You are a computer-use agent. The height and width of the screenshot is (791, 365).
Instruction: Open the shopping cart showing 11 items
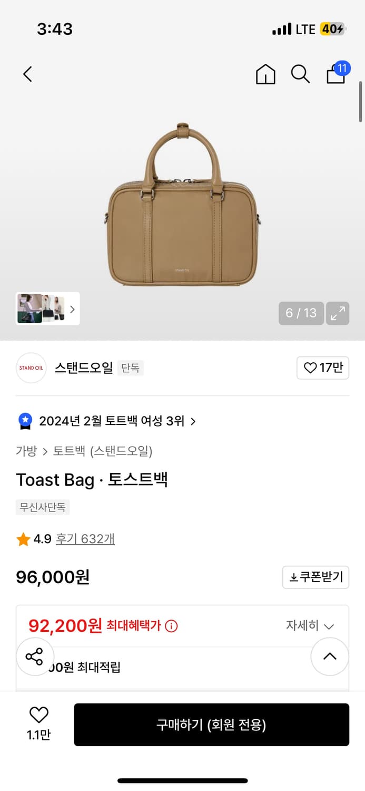point(336,74)
